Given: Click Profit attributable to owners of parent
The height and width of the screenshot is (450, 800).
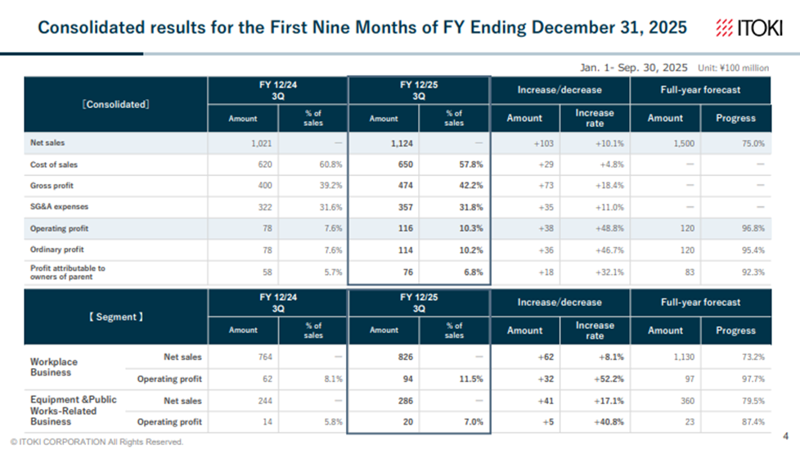Looking at the screenshot, I should point(68,272).
